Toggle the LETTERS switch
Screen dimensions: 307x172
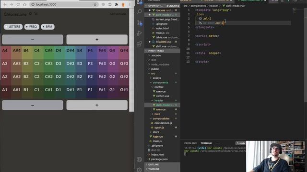[13, 27]
